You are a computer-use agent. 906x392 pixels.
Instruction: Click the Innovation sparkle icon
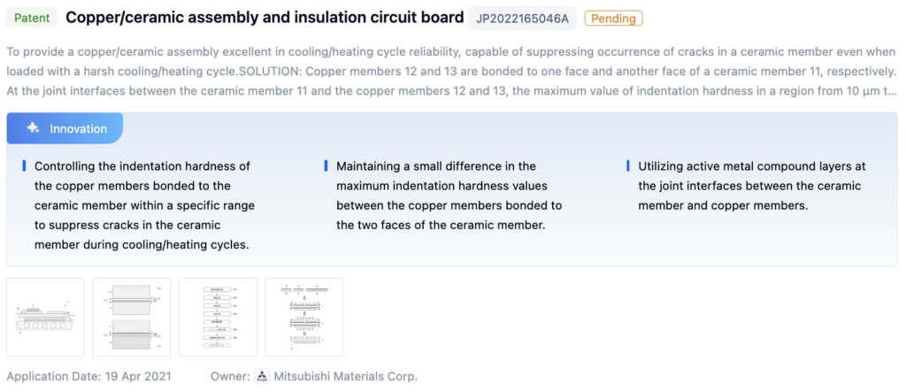click(33, 128)
